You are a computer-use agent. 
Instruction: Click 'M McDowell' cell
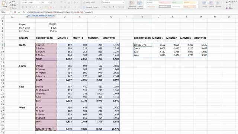(x=46, y=90)
